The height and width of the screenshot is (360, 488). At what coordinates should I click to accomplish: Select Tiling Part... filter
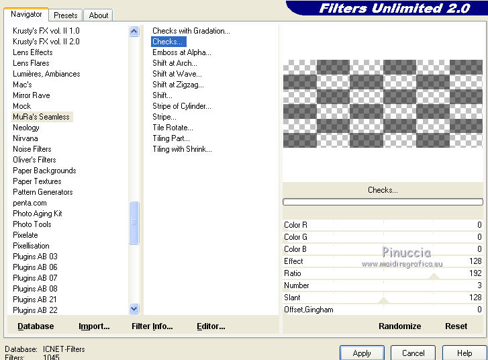[171, 138]
